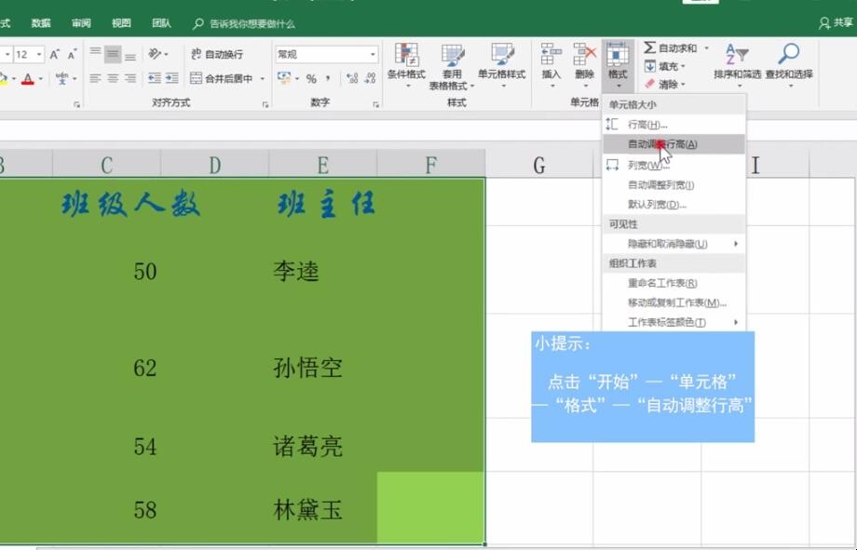This screenshot has width=857, height=550.
Task: Apply percent style with the % icon
Action: click(x=311, y=79)
